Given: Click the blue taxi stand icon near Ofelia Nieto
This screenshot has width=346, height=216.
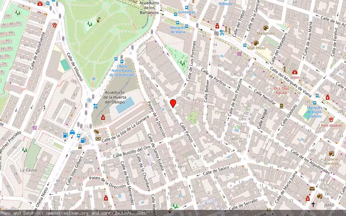Looking at the screenshot, I should pos(72,132).
